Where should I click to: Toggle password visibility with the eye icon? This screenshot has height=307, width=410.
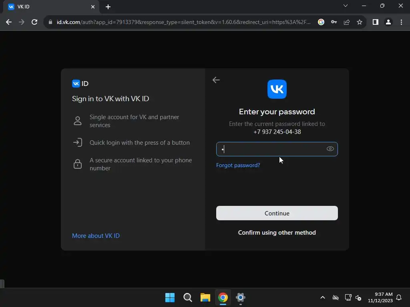[x=330, y=149]
